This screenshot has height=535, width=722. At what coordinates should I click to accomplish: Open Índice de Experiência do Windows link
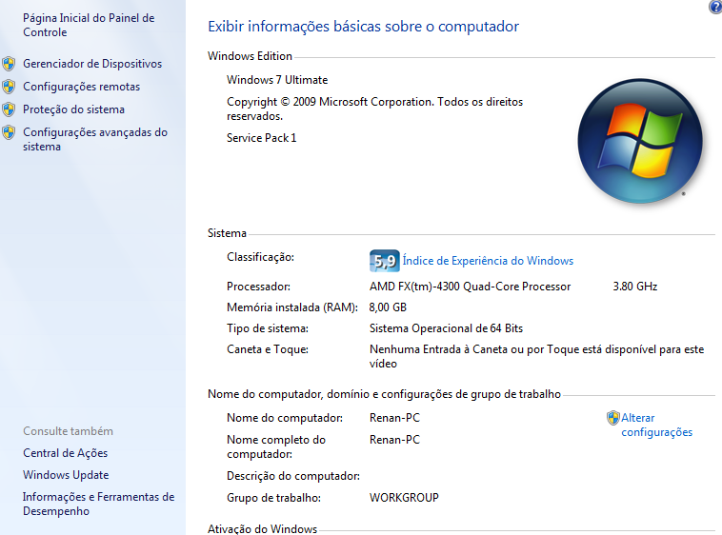pos(488,261)
